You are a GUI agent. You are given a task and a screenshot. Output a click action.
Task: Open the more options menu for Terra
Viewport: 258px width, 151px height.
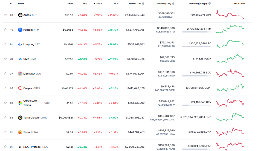(252, 132)
